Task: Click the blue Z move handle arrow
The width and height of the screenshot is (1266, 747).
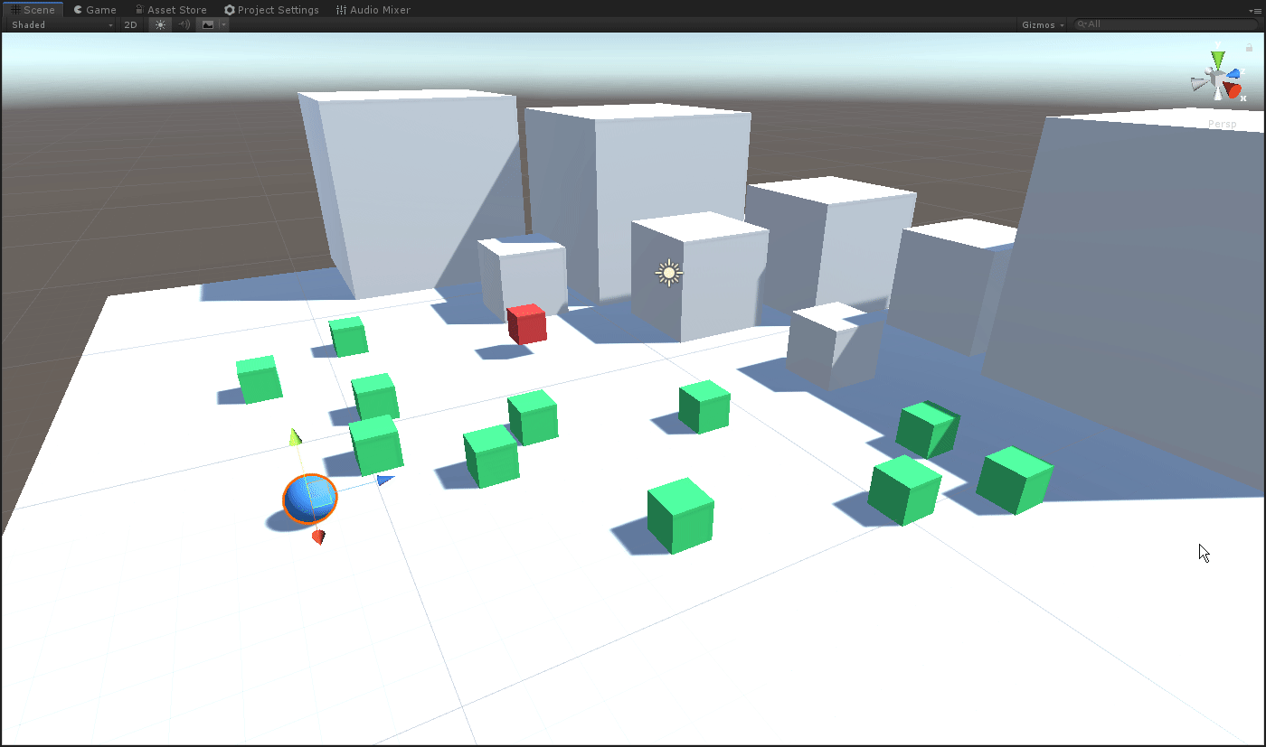Action: point(385,480)
